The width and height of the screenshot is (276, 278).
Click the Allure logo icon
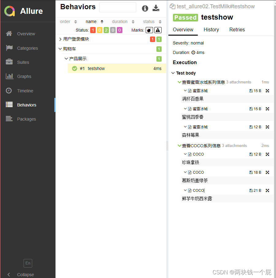10,11
